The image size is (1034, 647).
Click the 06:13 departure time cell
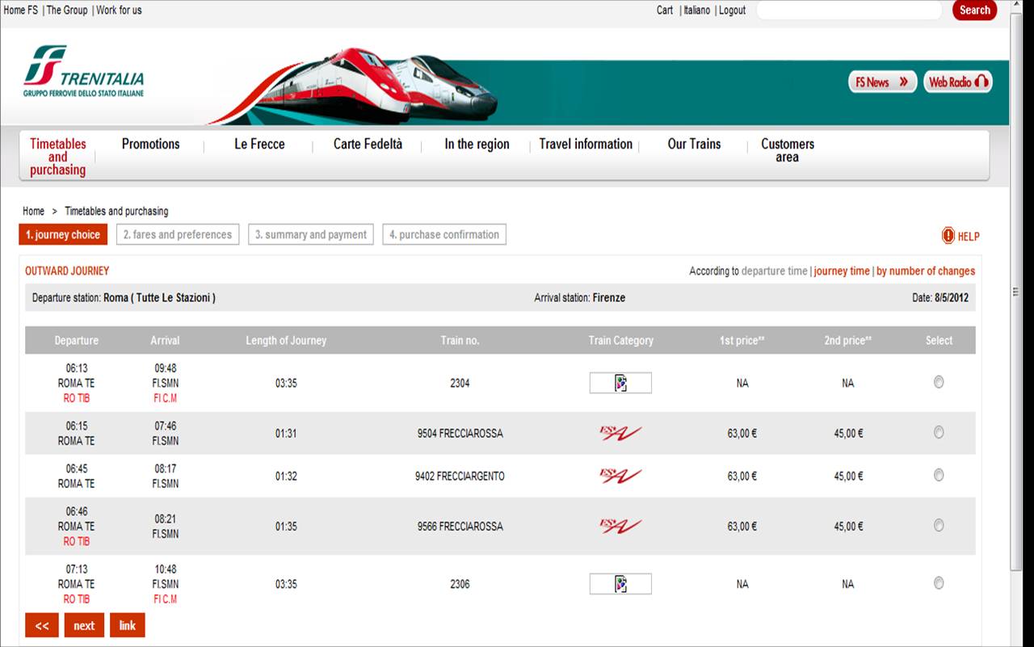click(77, 368)
